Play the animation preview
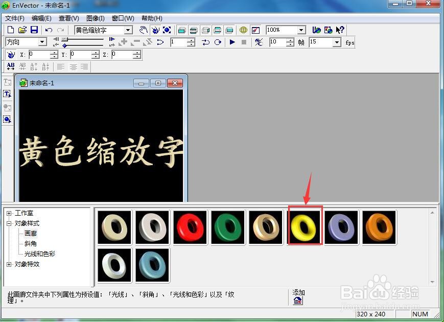This screenshot has height=322, width=444. [232, 42]
